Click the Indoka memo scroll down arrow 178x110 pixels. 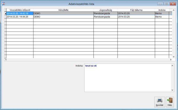pyautogui.click(x=172, y=90)
